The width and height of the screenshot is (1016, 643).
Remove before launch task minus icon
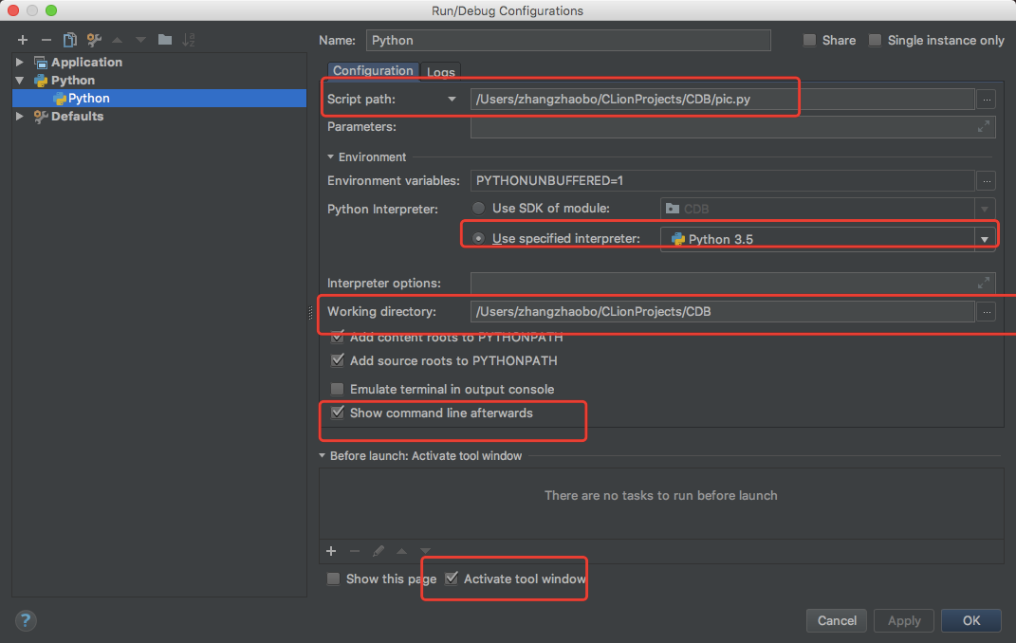tap(355, 551)
